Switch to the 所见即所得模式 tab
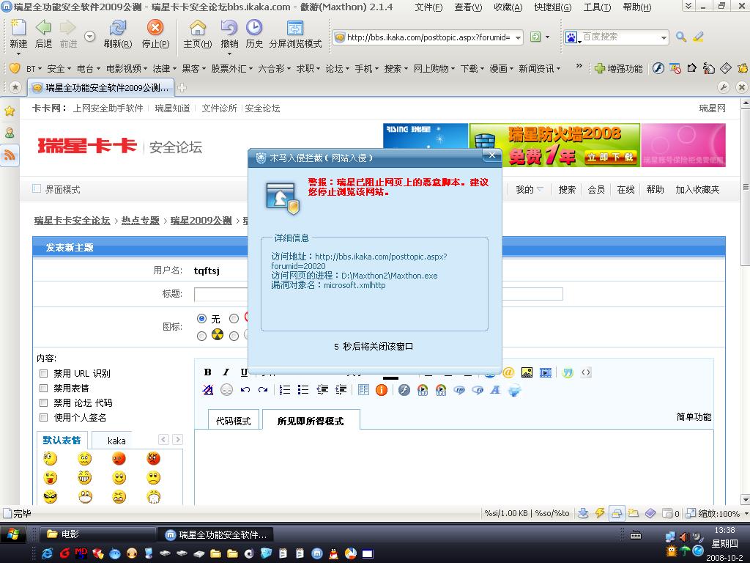Viewport: 750px width, 563px height. (x=311, y=420)
